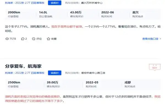This screenshot has height=104, width=165.
Task: Open top 航海家 model link
Action: pos(9,3)
